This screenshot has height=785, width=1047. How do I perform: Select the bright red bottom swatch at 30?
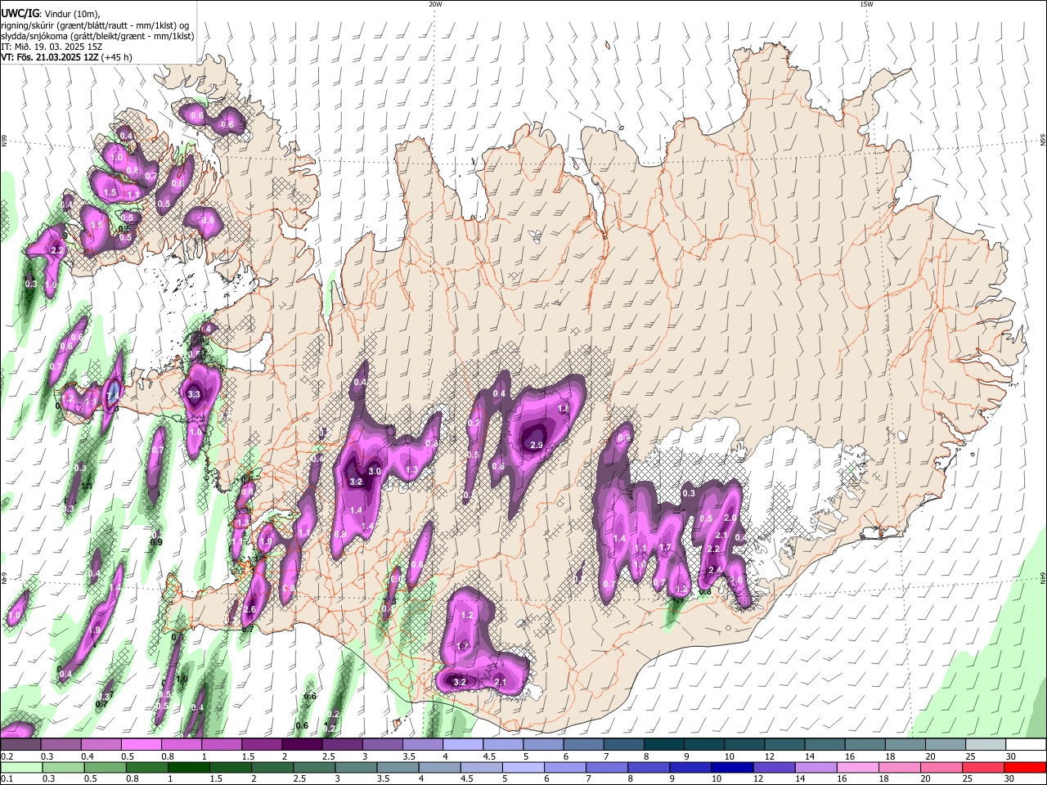pyautogui.click(x=1025, y=767)
